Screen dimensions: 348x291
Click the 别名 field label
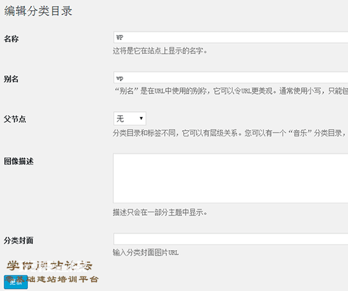coord(11,79)
